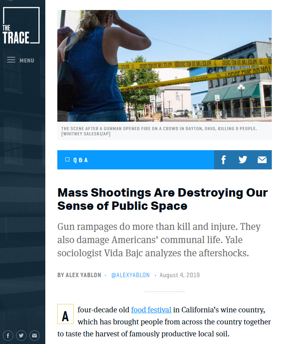Open the "food festival" hyperlink

pos(151,310)
